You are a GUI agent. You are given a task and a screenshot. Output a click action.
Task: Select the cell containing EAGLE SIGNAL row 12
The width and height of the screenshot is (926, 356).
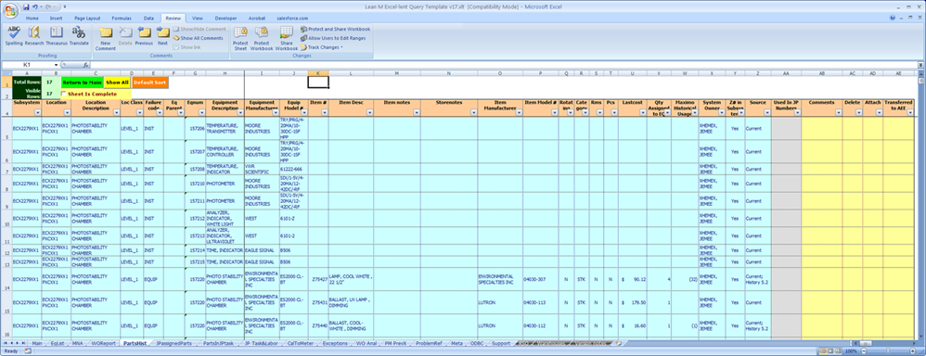point(262,250)
